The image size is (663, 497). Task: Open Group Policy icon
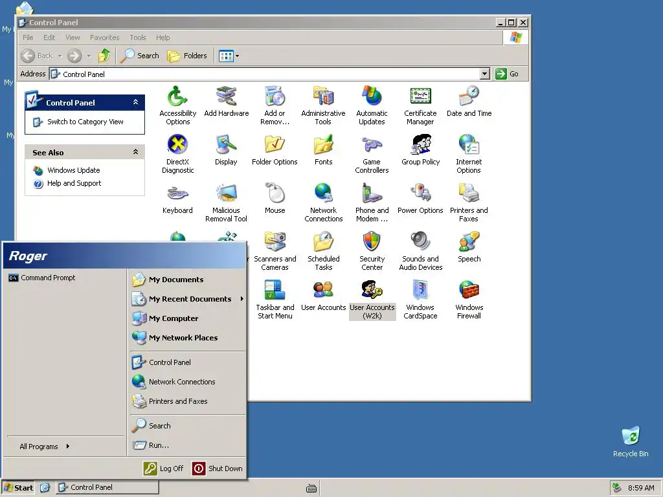[420, 150]
